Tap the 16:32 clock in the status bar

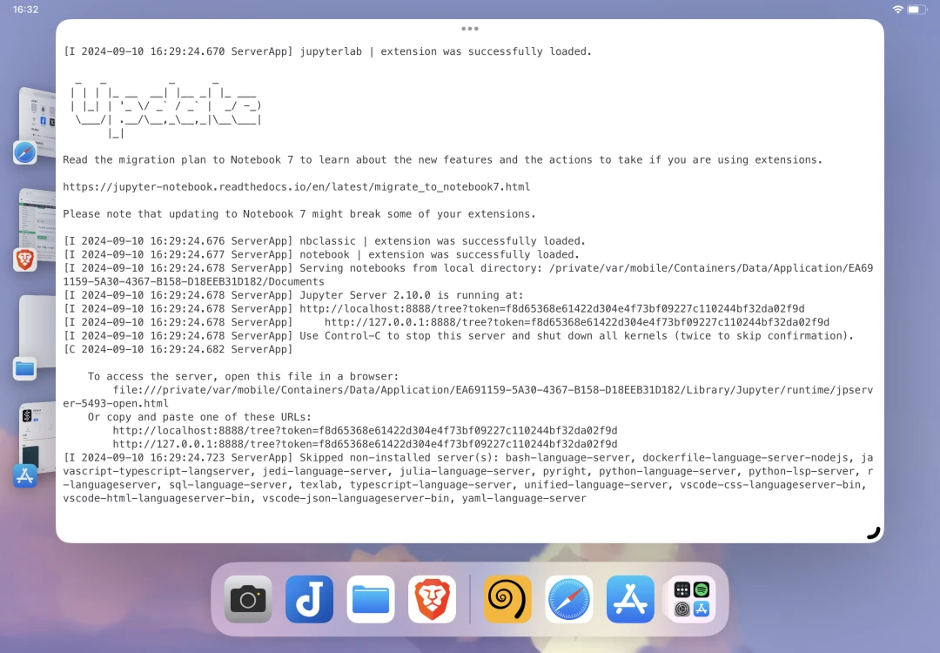[x=26, y=9]
